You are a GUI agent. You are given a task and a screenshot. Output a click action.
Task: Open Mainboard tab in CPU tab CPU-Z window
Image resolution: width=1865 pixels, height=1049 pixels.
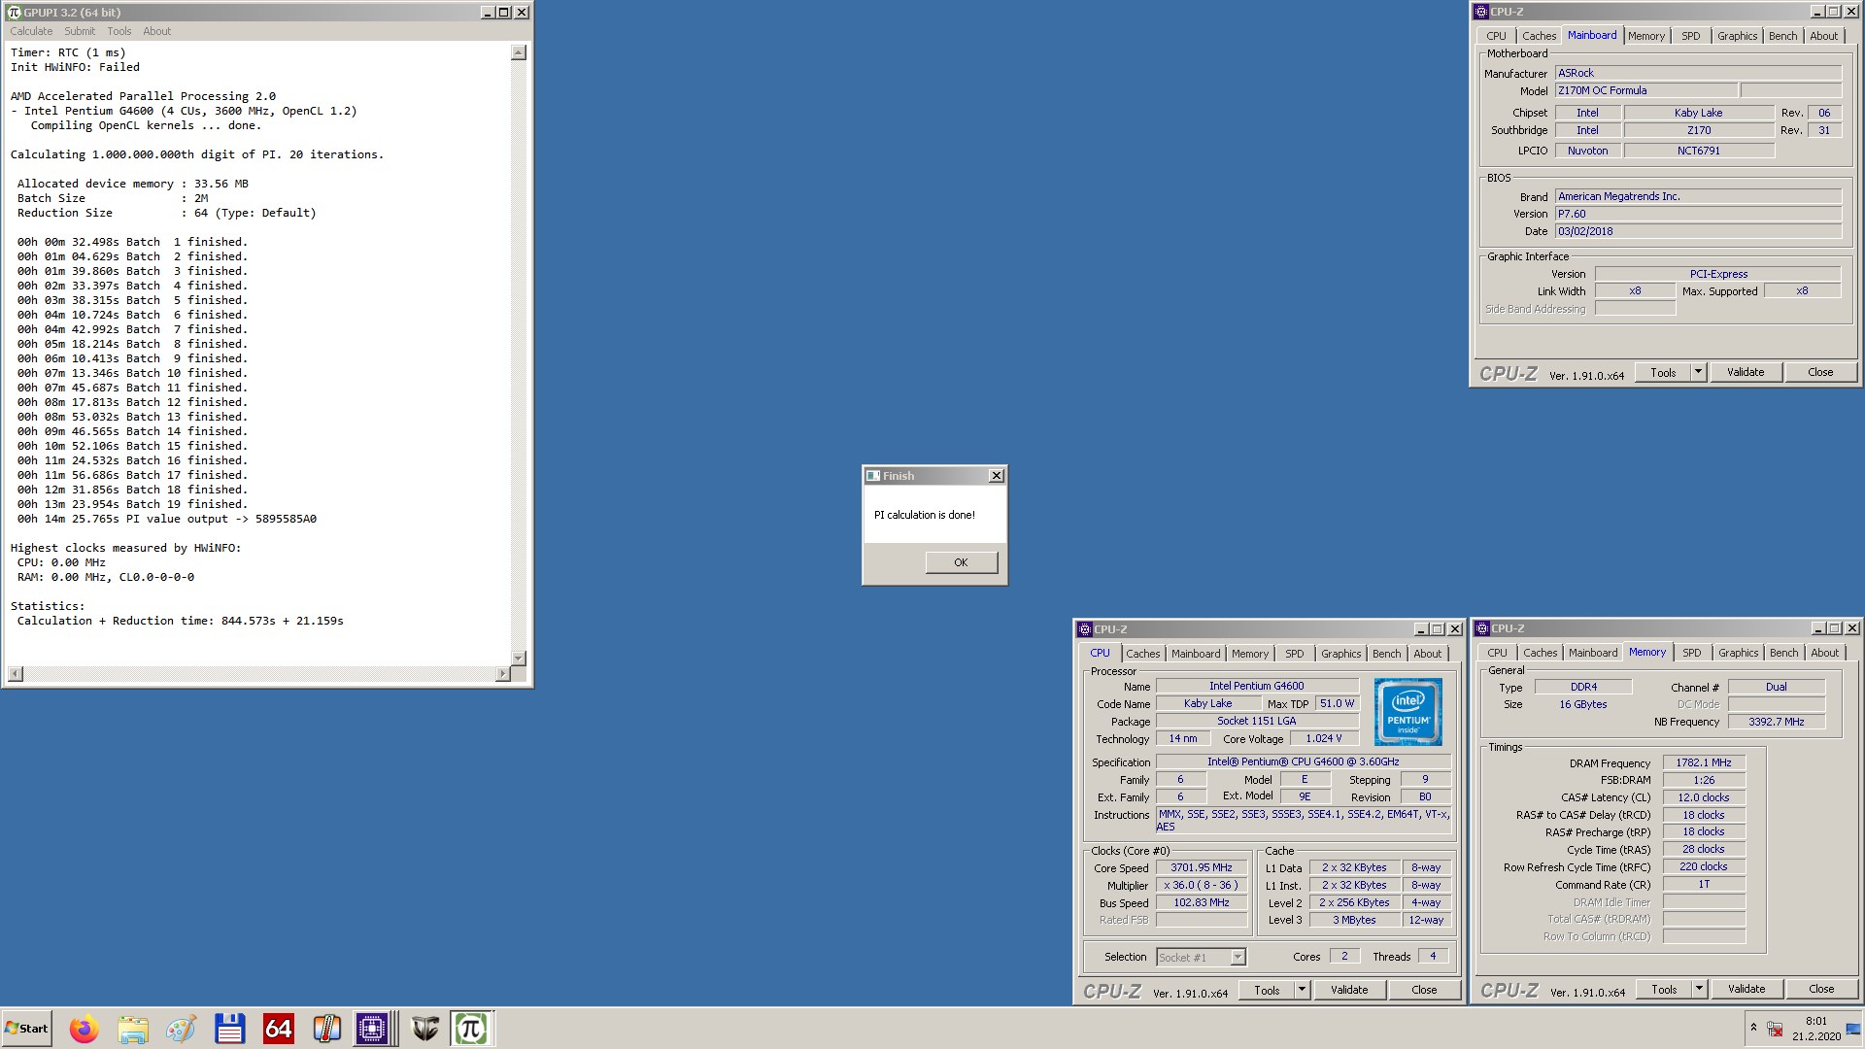[1195, 654]
